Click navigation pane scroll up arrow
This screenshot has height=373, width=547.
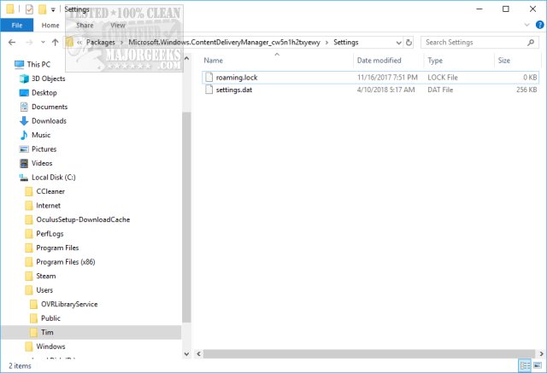pos(186,59)
